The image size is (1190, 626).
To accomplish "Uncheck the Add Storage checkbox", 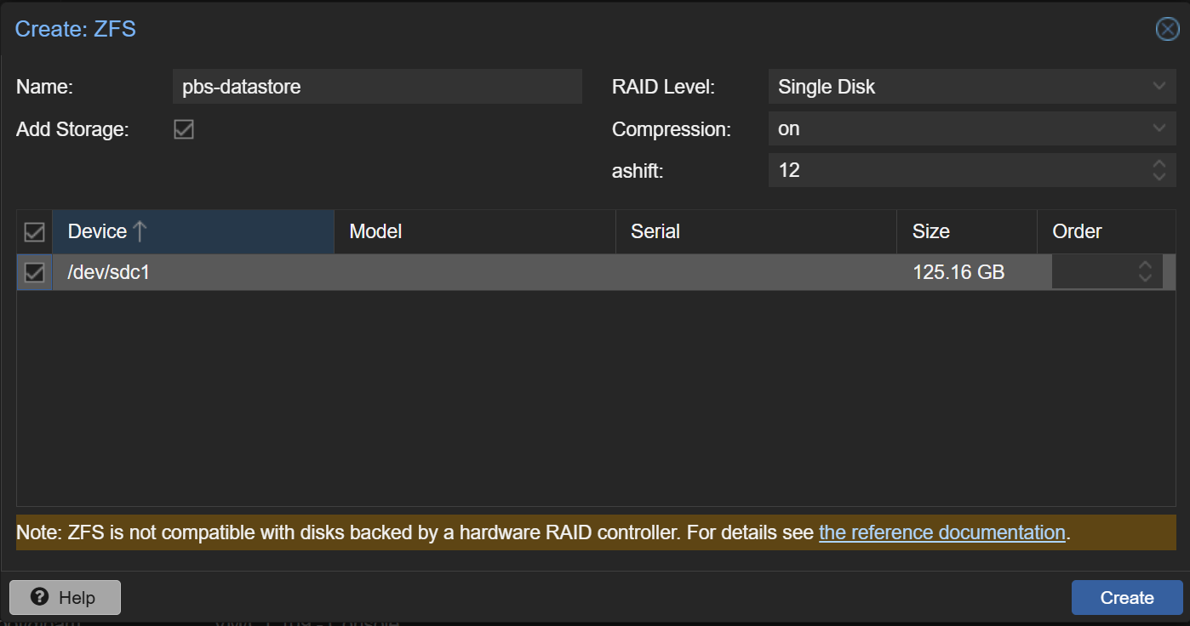I will click(184, 129).
